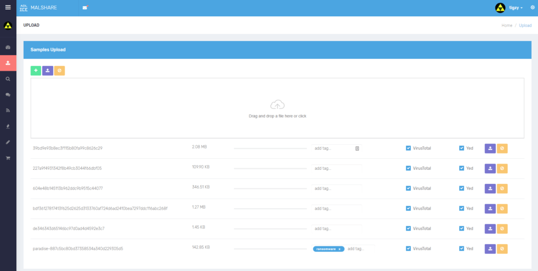Viewport: 538px width, 271px height.
Task: Open the settings gear in the top right
Action: [532, 8]
